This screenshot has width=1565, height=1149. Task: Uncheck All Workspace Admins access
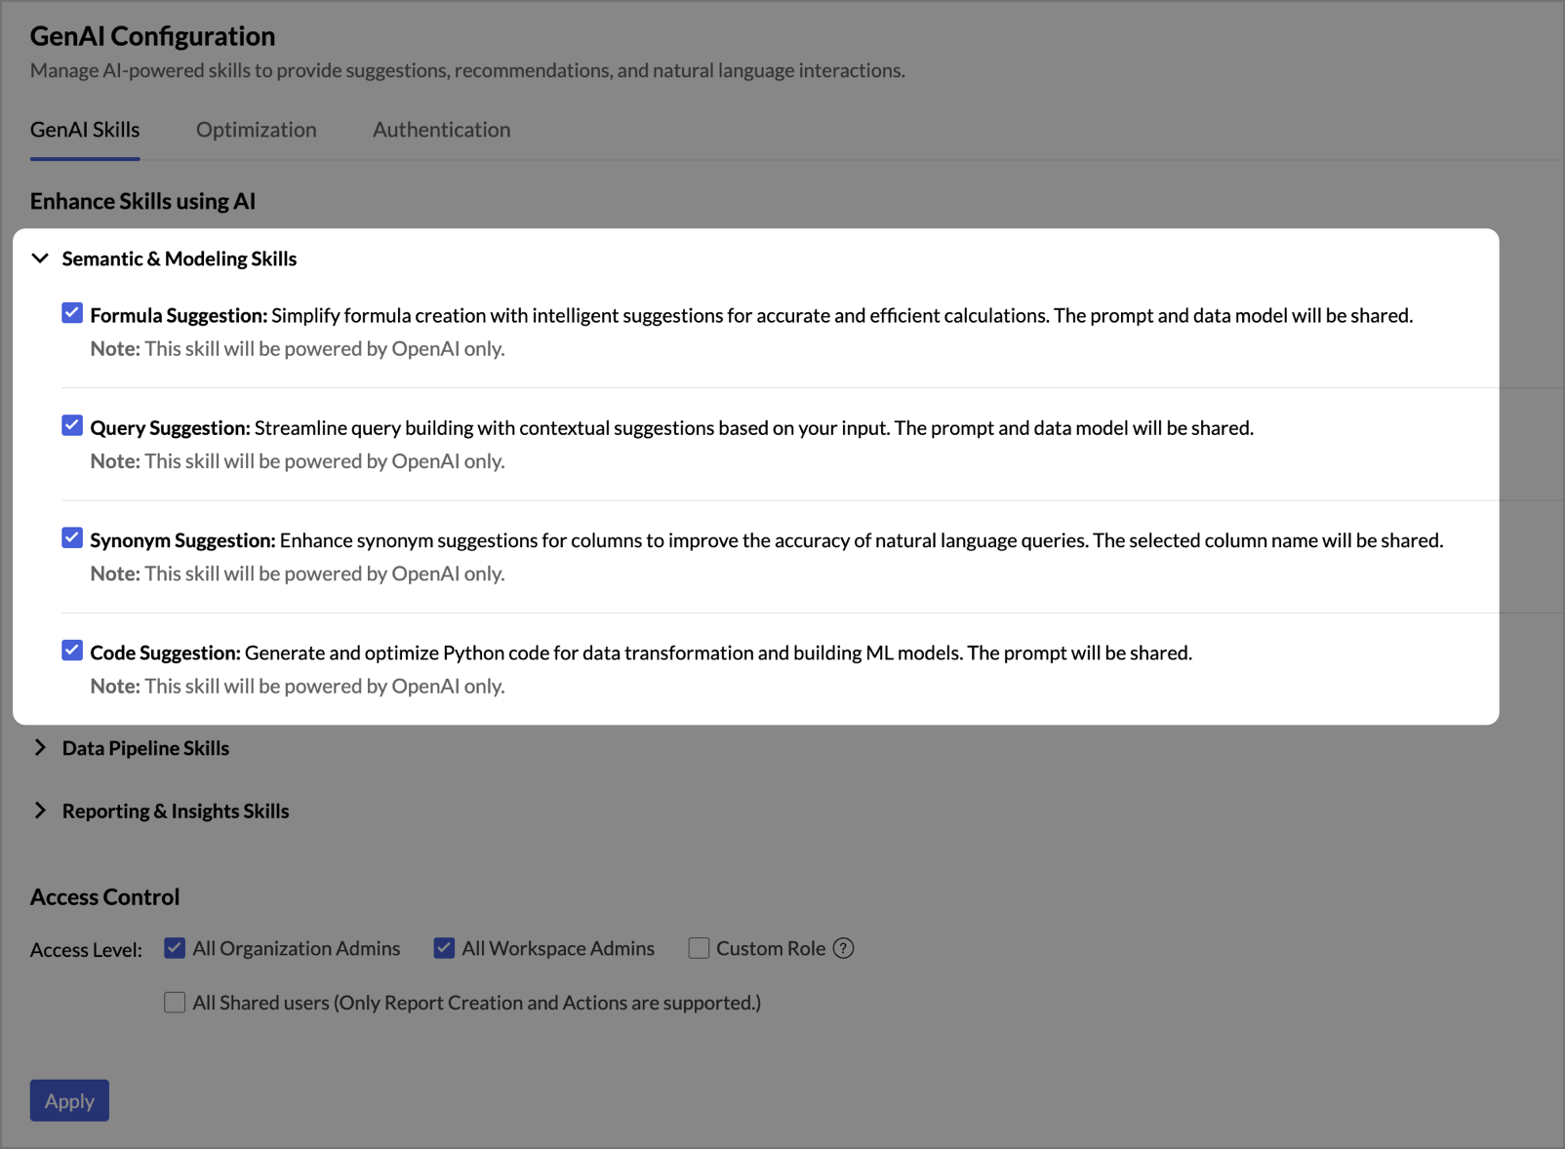(x=444, y=948)
